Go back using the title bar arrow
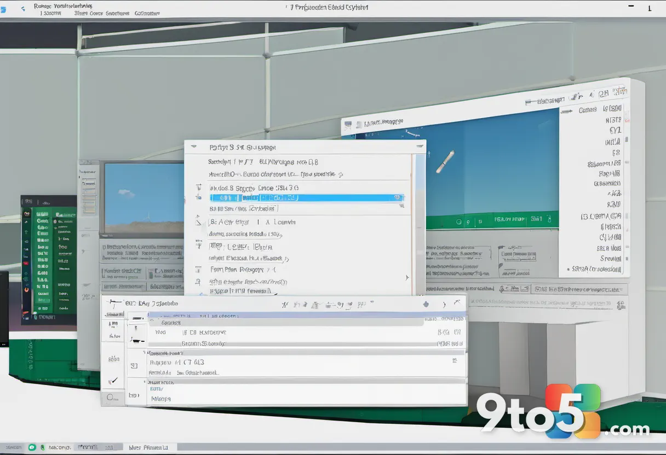Viewport: 666px width, 455px height. [23, 9]
